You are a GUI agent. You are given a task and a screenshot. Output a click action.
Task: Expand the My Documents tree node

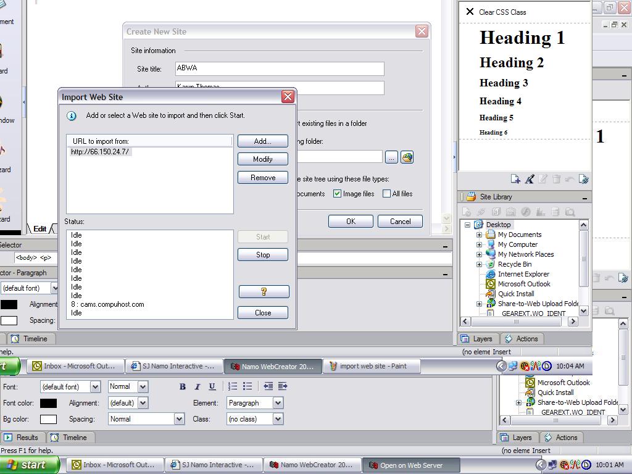[479, 235]
